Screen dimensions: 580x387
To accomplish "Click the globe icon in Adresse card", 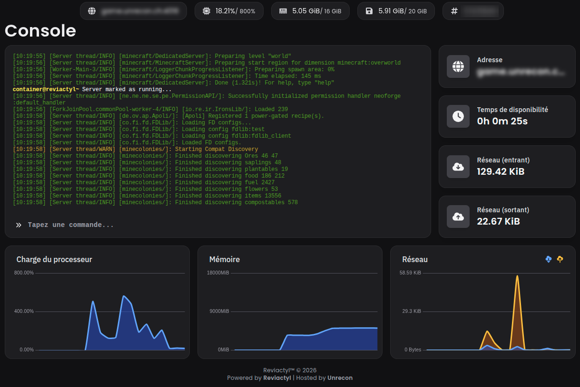I will (458, 66).
